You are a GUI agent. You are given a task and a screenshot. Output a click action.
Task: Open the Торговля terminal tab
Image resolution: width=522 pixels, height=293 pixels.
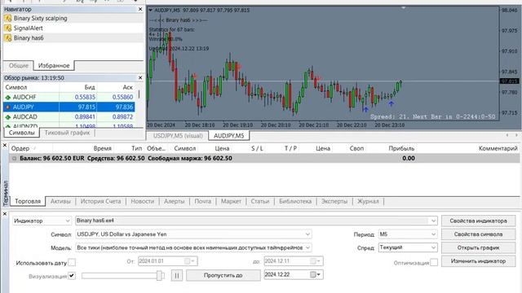(x=28, y=201)
